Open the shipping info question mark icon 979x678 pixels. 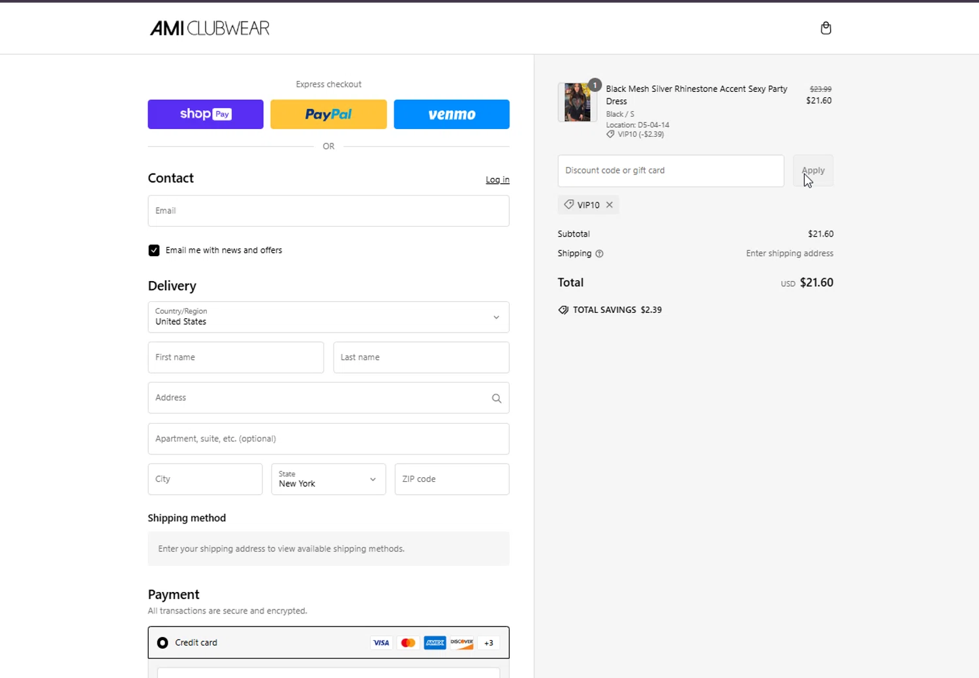[x=599, y=254]
